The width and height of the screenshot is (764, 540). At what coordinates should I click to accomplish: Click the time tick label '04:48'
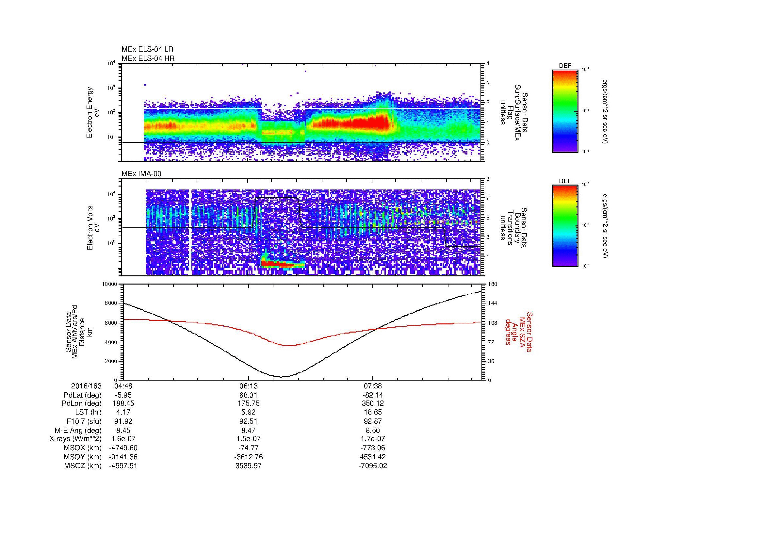[123, 386]
